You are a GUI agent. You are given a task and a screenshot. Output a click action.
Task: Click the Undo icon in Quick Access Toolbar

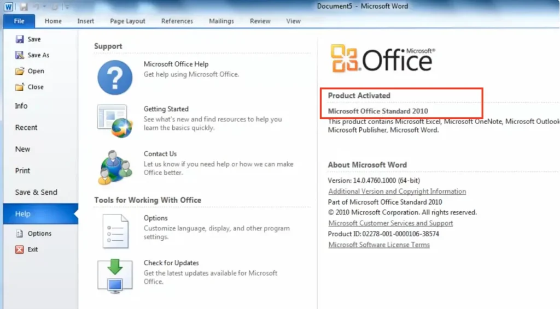point(36,7)
